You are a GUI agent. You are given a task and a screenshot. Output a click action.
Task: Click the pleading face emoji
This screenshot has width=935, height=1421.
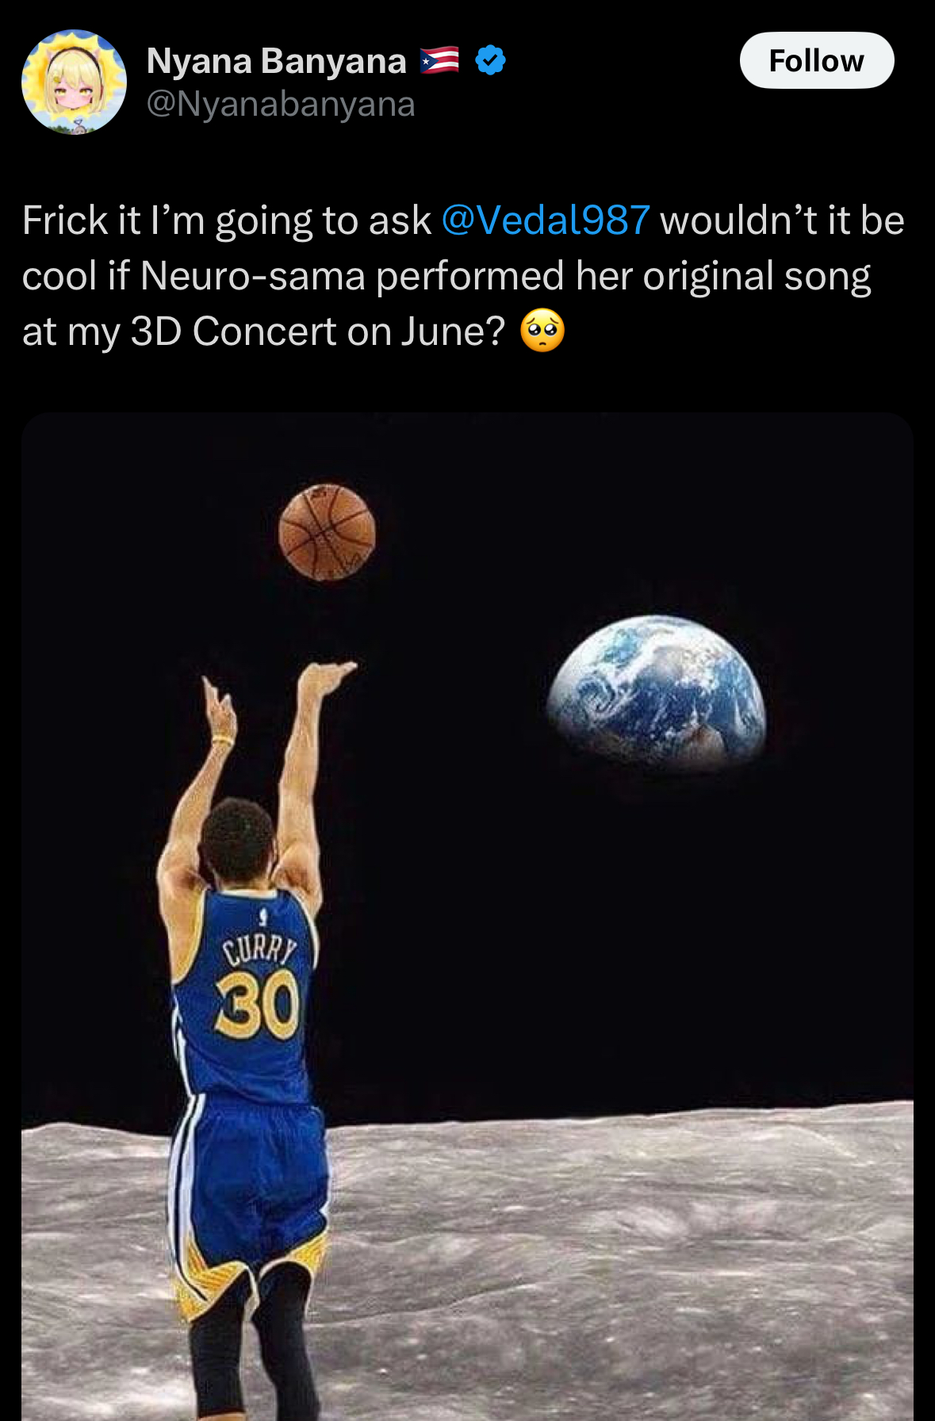point(542,331)
